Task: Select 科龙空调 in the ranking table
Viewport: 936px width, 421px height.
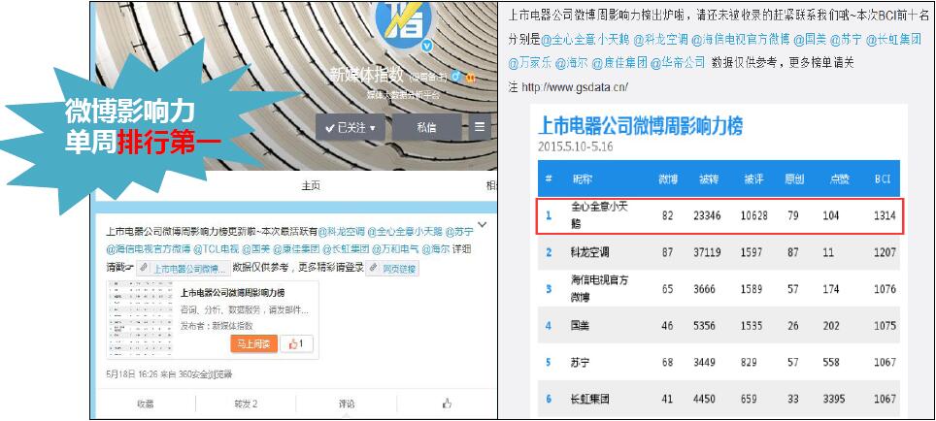Action: pyautogui.click(x=589, y=252)
